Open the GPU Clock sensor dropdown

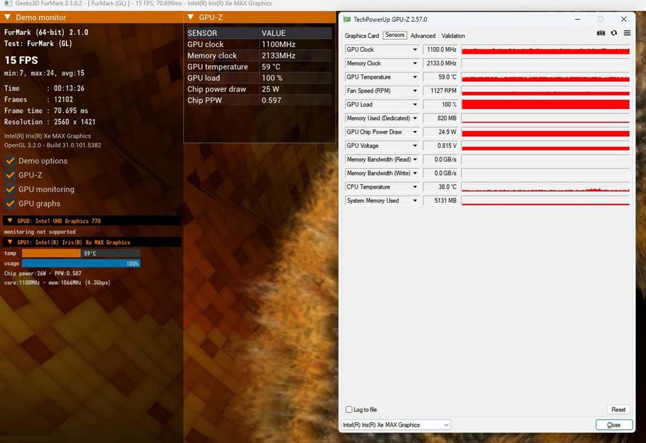415,50
